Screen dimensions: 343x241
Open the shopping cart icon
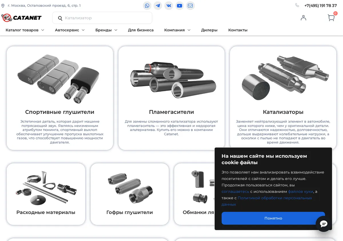[x=331, y=18]
